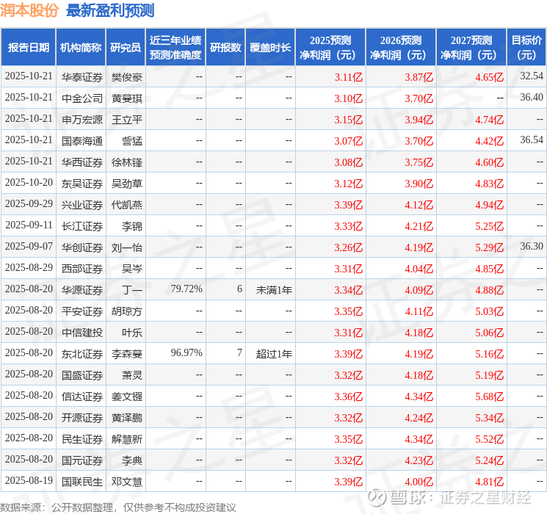
Task: Click the 2026预测净利润 column header
Action: pyautogui.click(x=401, y=48)
